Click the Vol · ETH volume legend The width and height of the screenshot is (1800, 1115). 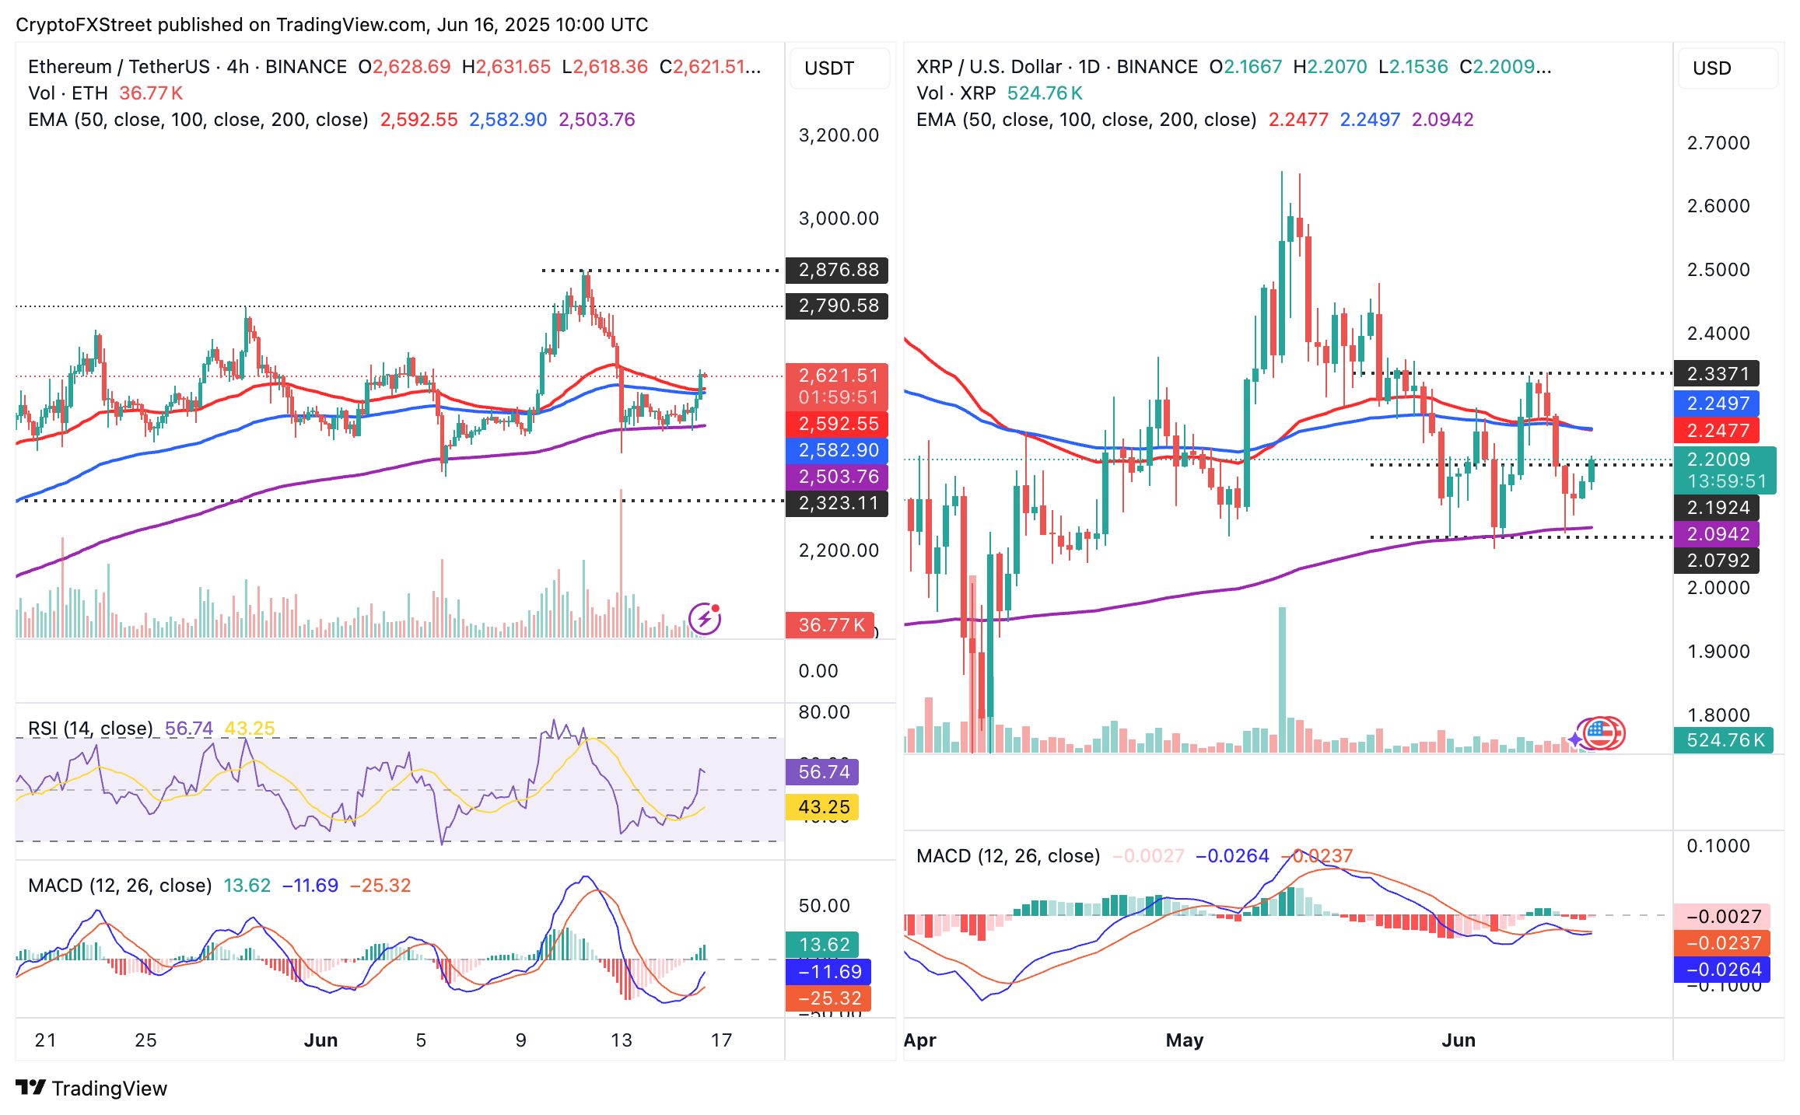(68, 93)
